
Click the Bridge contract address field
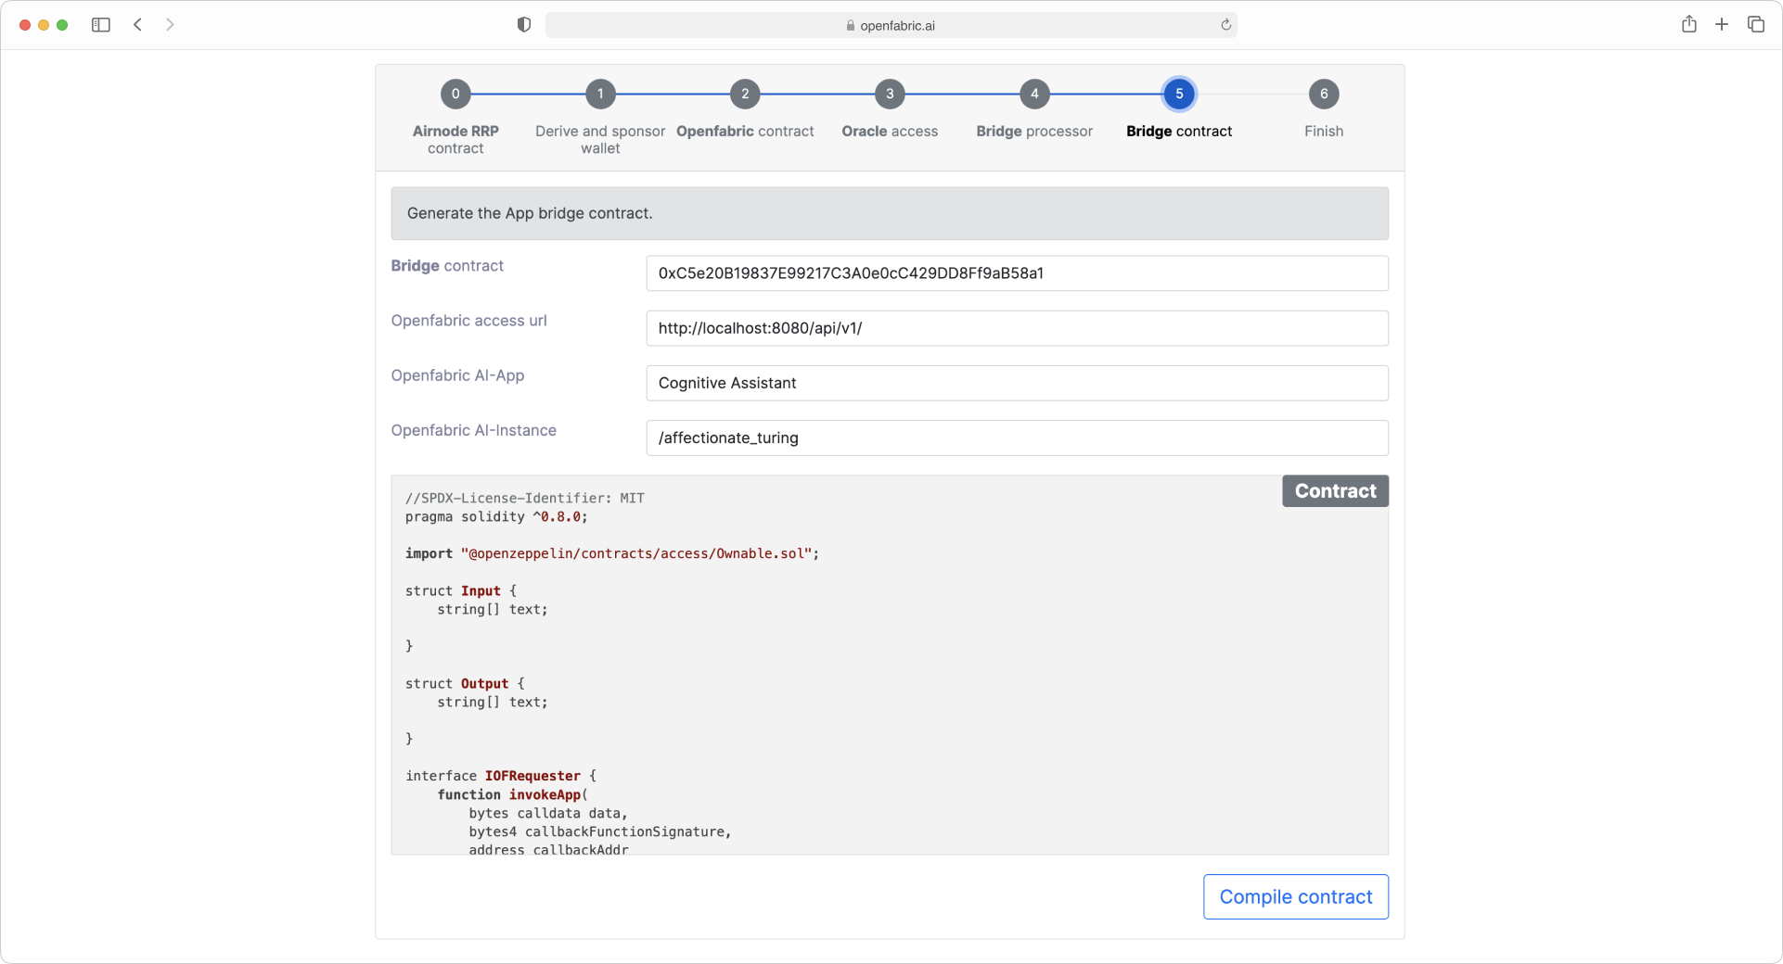point(1017,273)
